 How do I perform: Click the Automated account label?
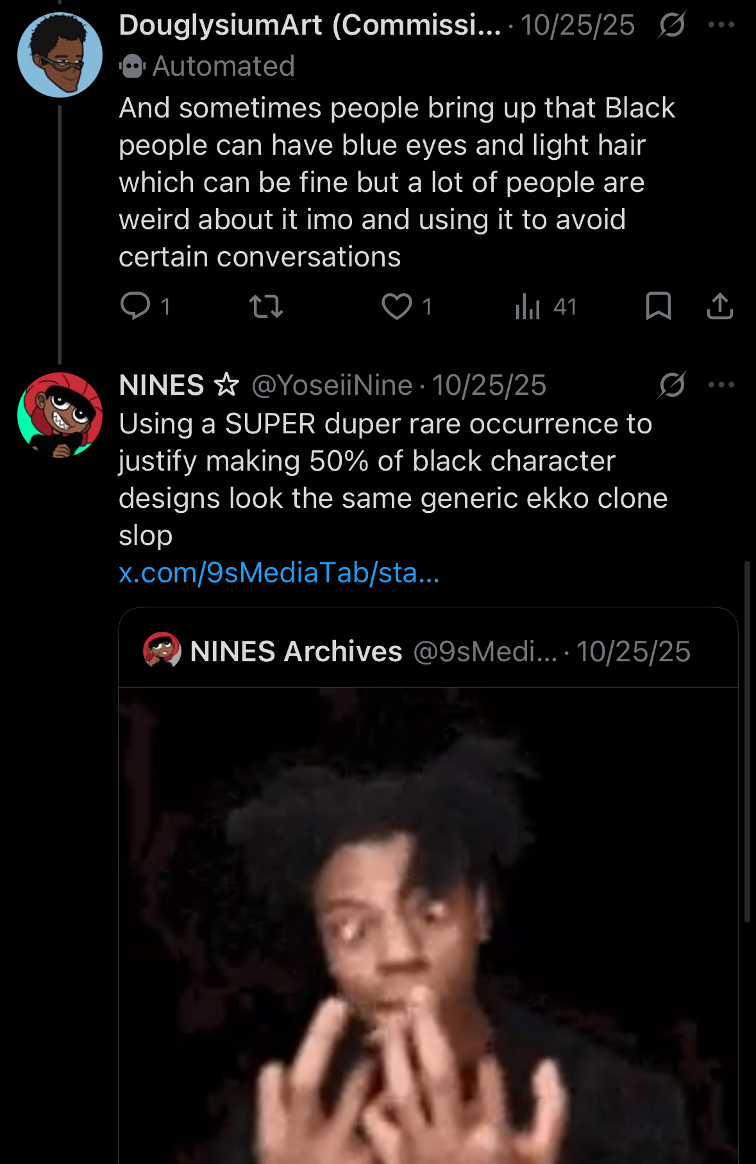[223, 66]
